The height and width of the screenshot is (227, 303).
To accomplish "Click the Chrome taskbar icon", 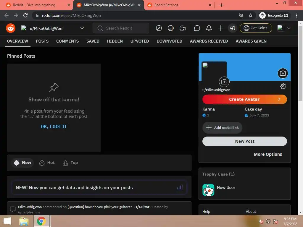I will tap(41, 221).
